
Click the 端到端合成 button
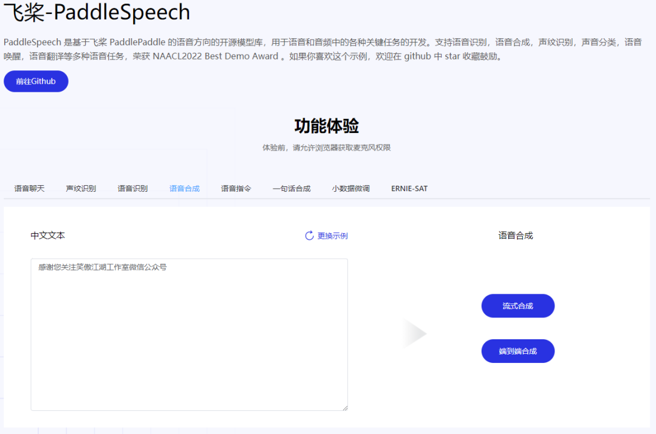(518, 351)
